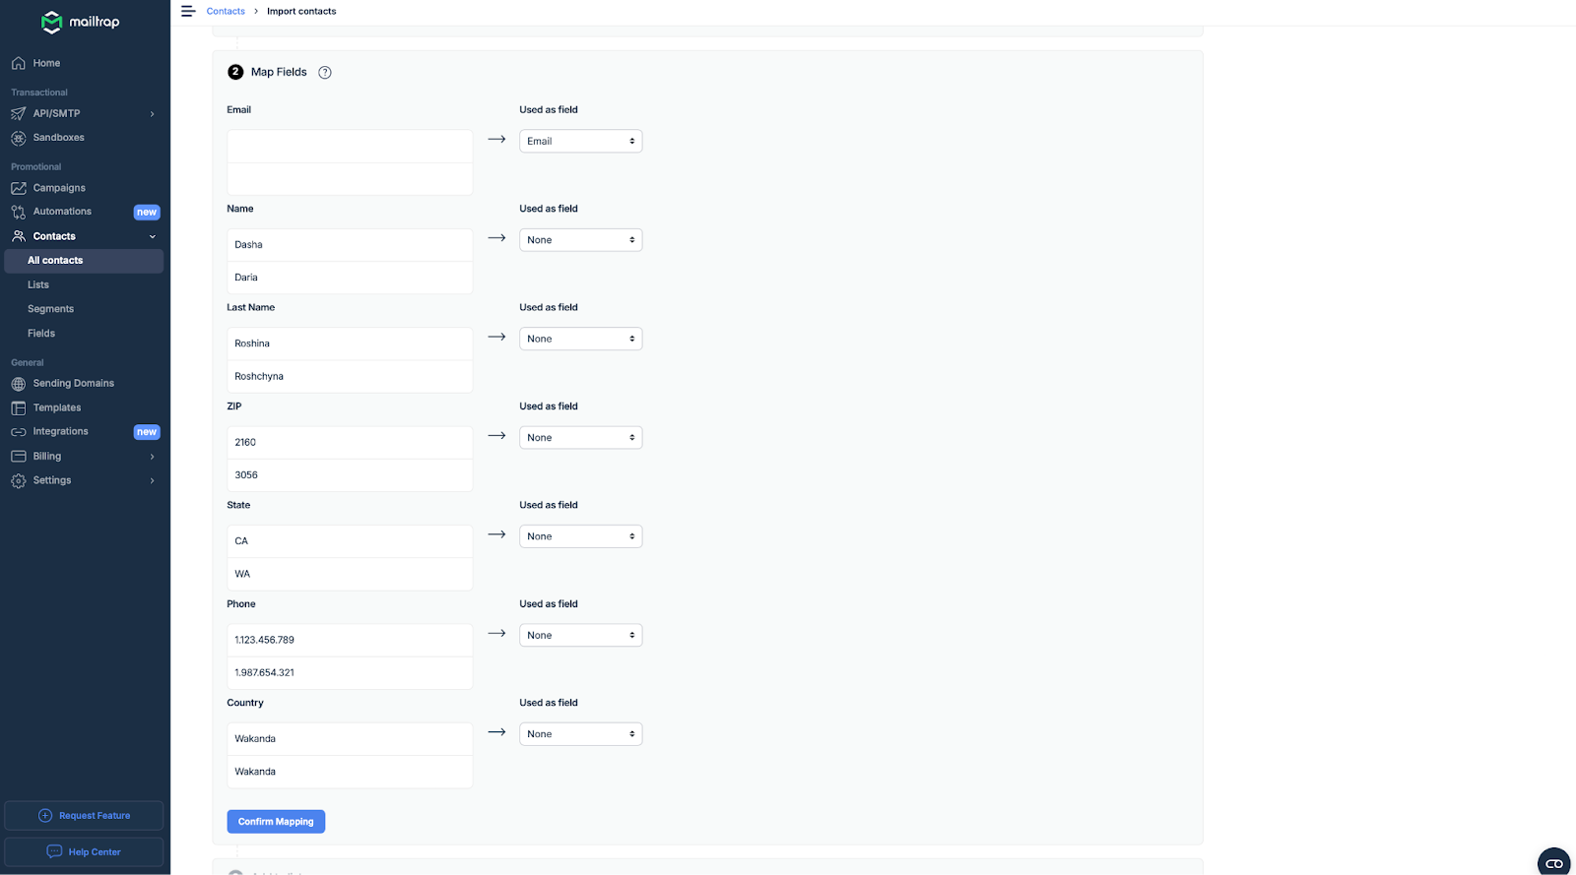Collapse the Contacts sidebar section
This screenshot has width=1576, height=875.
click(152, 236)
